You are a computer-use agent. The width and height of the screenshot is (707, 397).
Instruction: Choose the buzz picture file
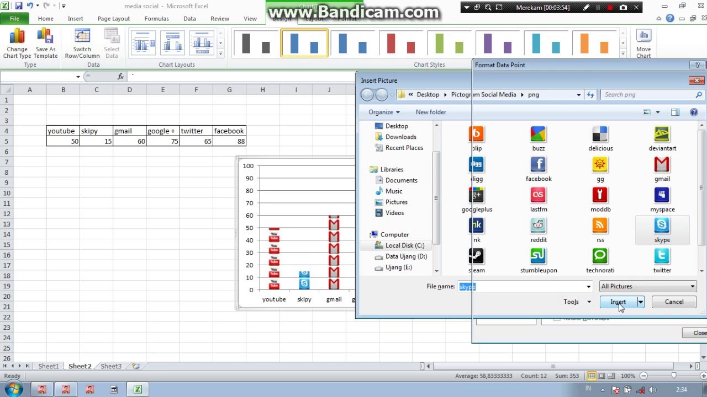click(x=539, y=138)
